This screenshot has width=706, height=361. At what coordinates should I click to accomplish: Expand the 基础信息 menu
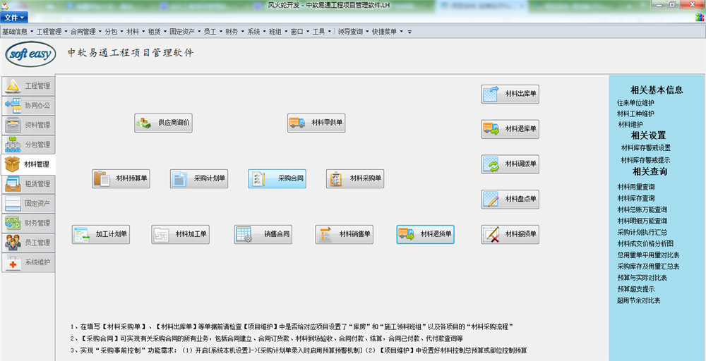(18, 32)
